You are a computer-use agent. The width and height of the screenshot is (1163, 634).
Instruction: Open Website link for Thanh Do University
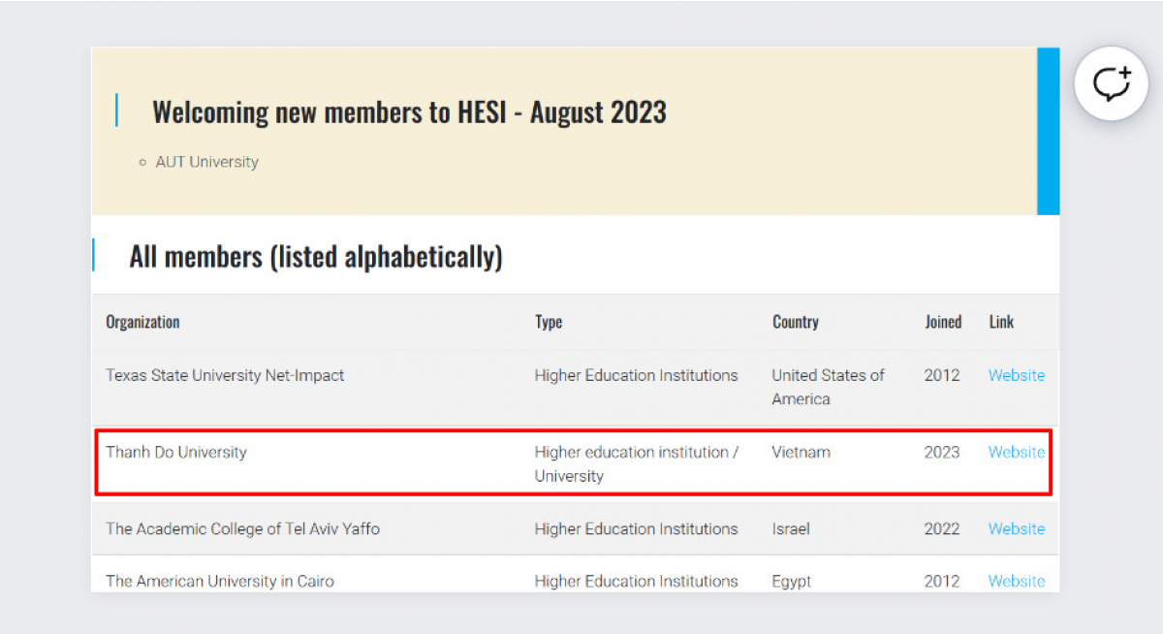click(1017, 452)
